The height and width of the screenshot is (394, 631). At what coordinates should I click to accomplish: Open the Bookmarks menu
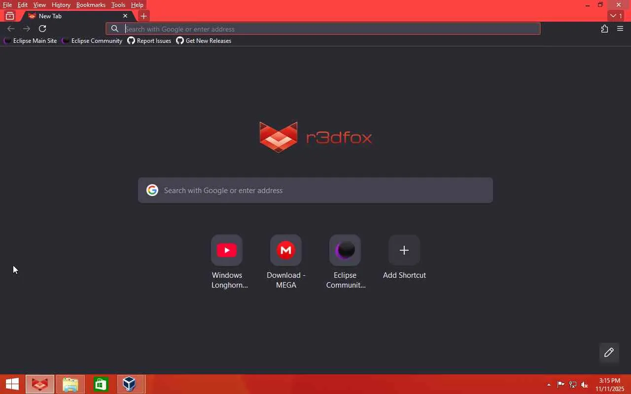click(x=91, y=5)
